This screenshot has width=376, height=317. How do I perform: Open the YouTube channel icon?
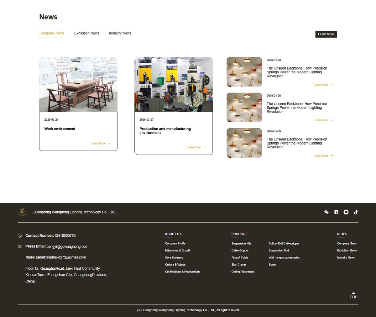(346, 212)
